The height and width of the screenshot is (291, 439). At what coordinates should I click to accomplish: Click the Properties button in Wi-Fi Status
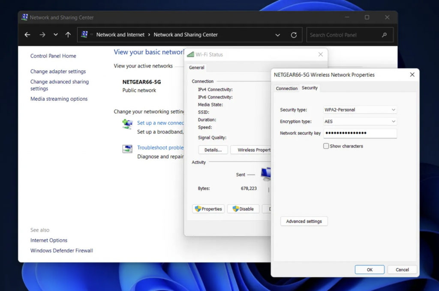pos(208,209)
